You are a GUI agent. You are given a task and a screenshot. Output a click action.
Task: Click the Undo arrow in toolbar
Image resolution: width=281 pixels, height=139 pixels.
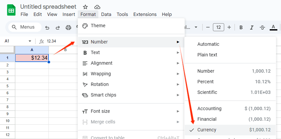click(x=47, y=28)
